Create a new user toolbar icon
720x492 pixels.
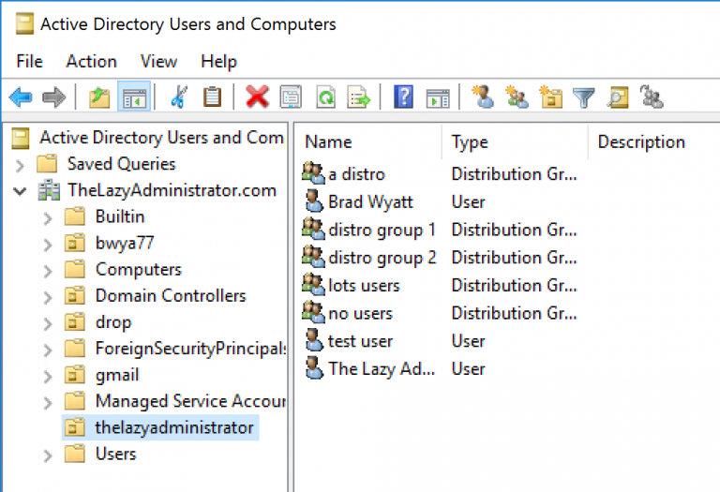pos(483,97)
